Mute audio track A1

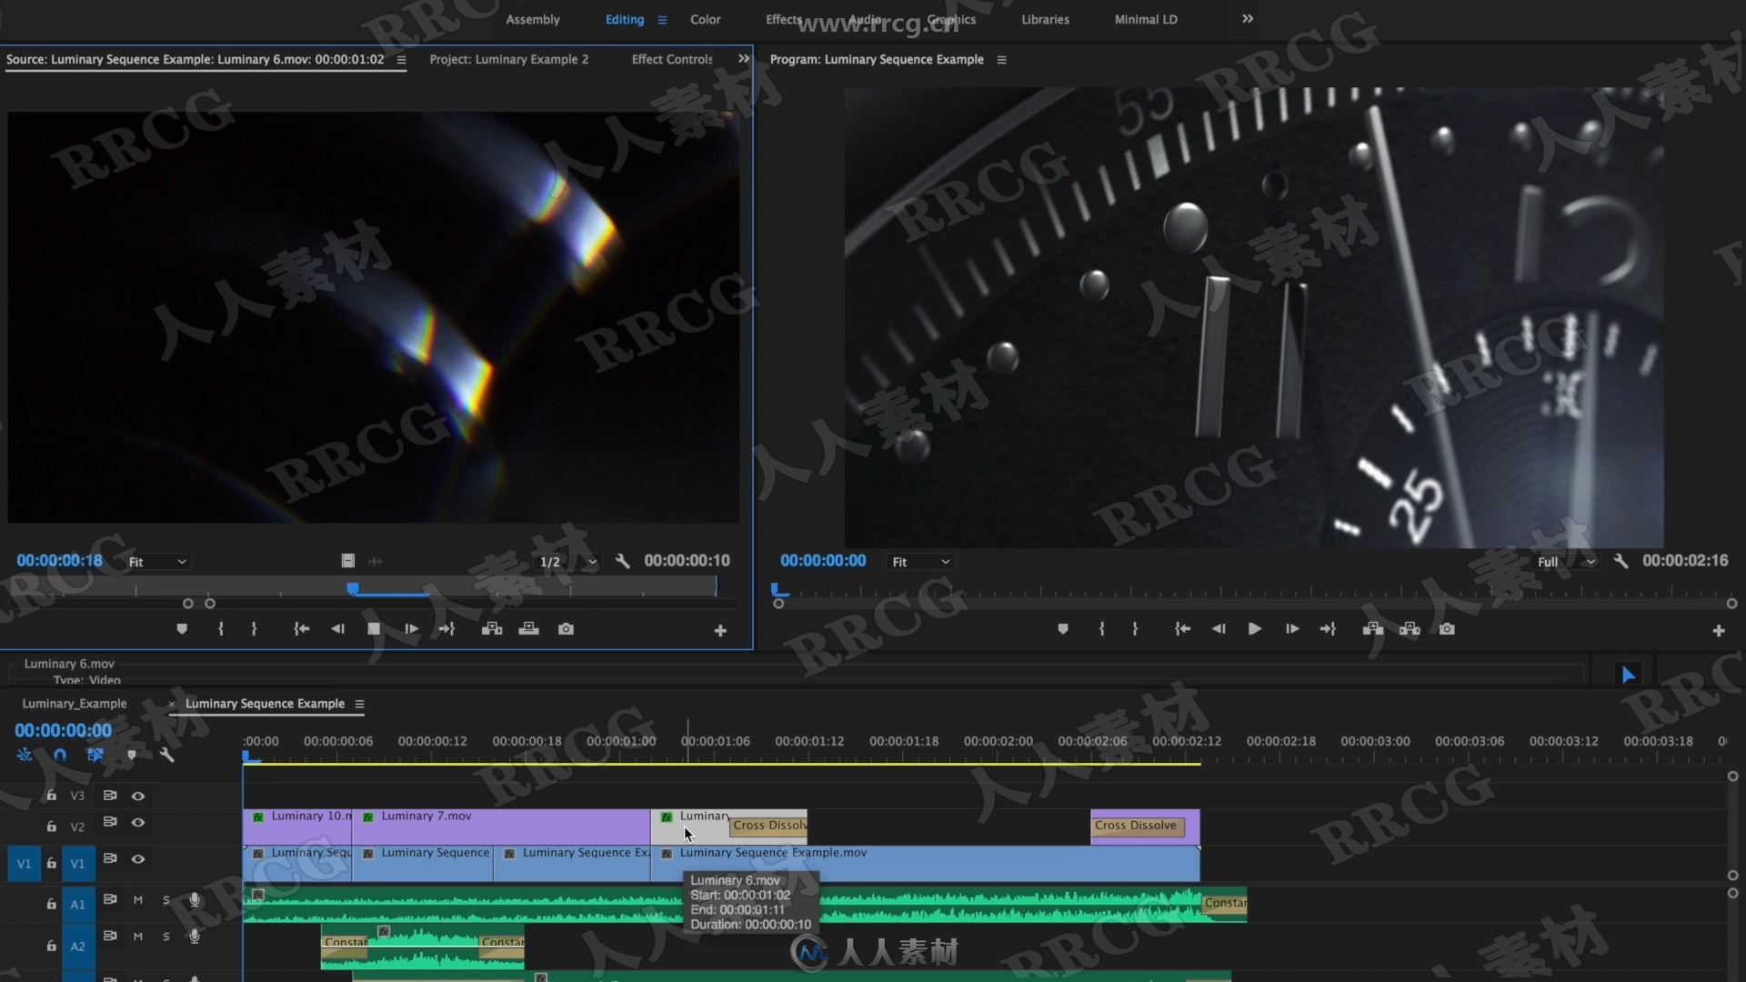[x=138, y=900]
